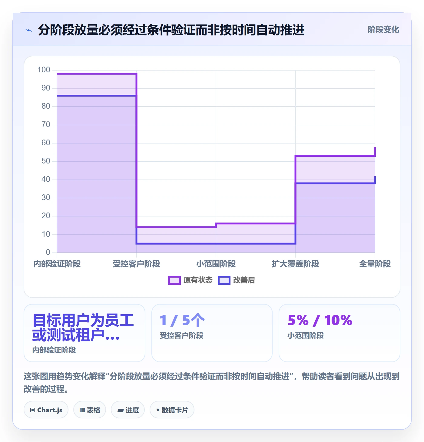
Task: Open the 5% / 10% 小范围阶段 card
Action: [340, 333]
